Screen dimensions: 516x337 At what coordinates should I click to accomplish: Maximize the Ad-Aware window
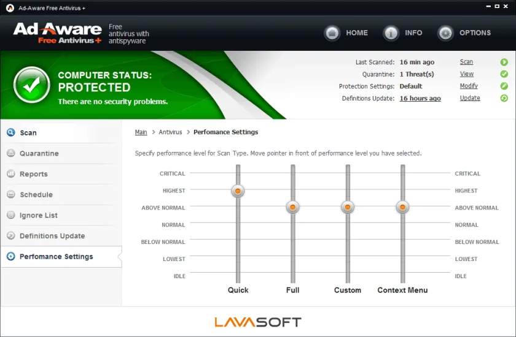(x=497, y=6)
